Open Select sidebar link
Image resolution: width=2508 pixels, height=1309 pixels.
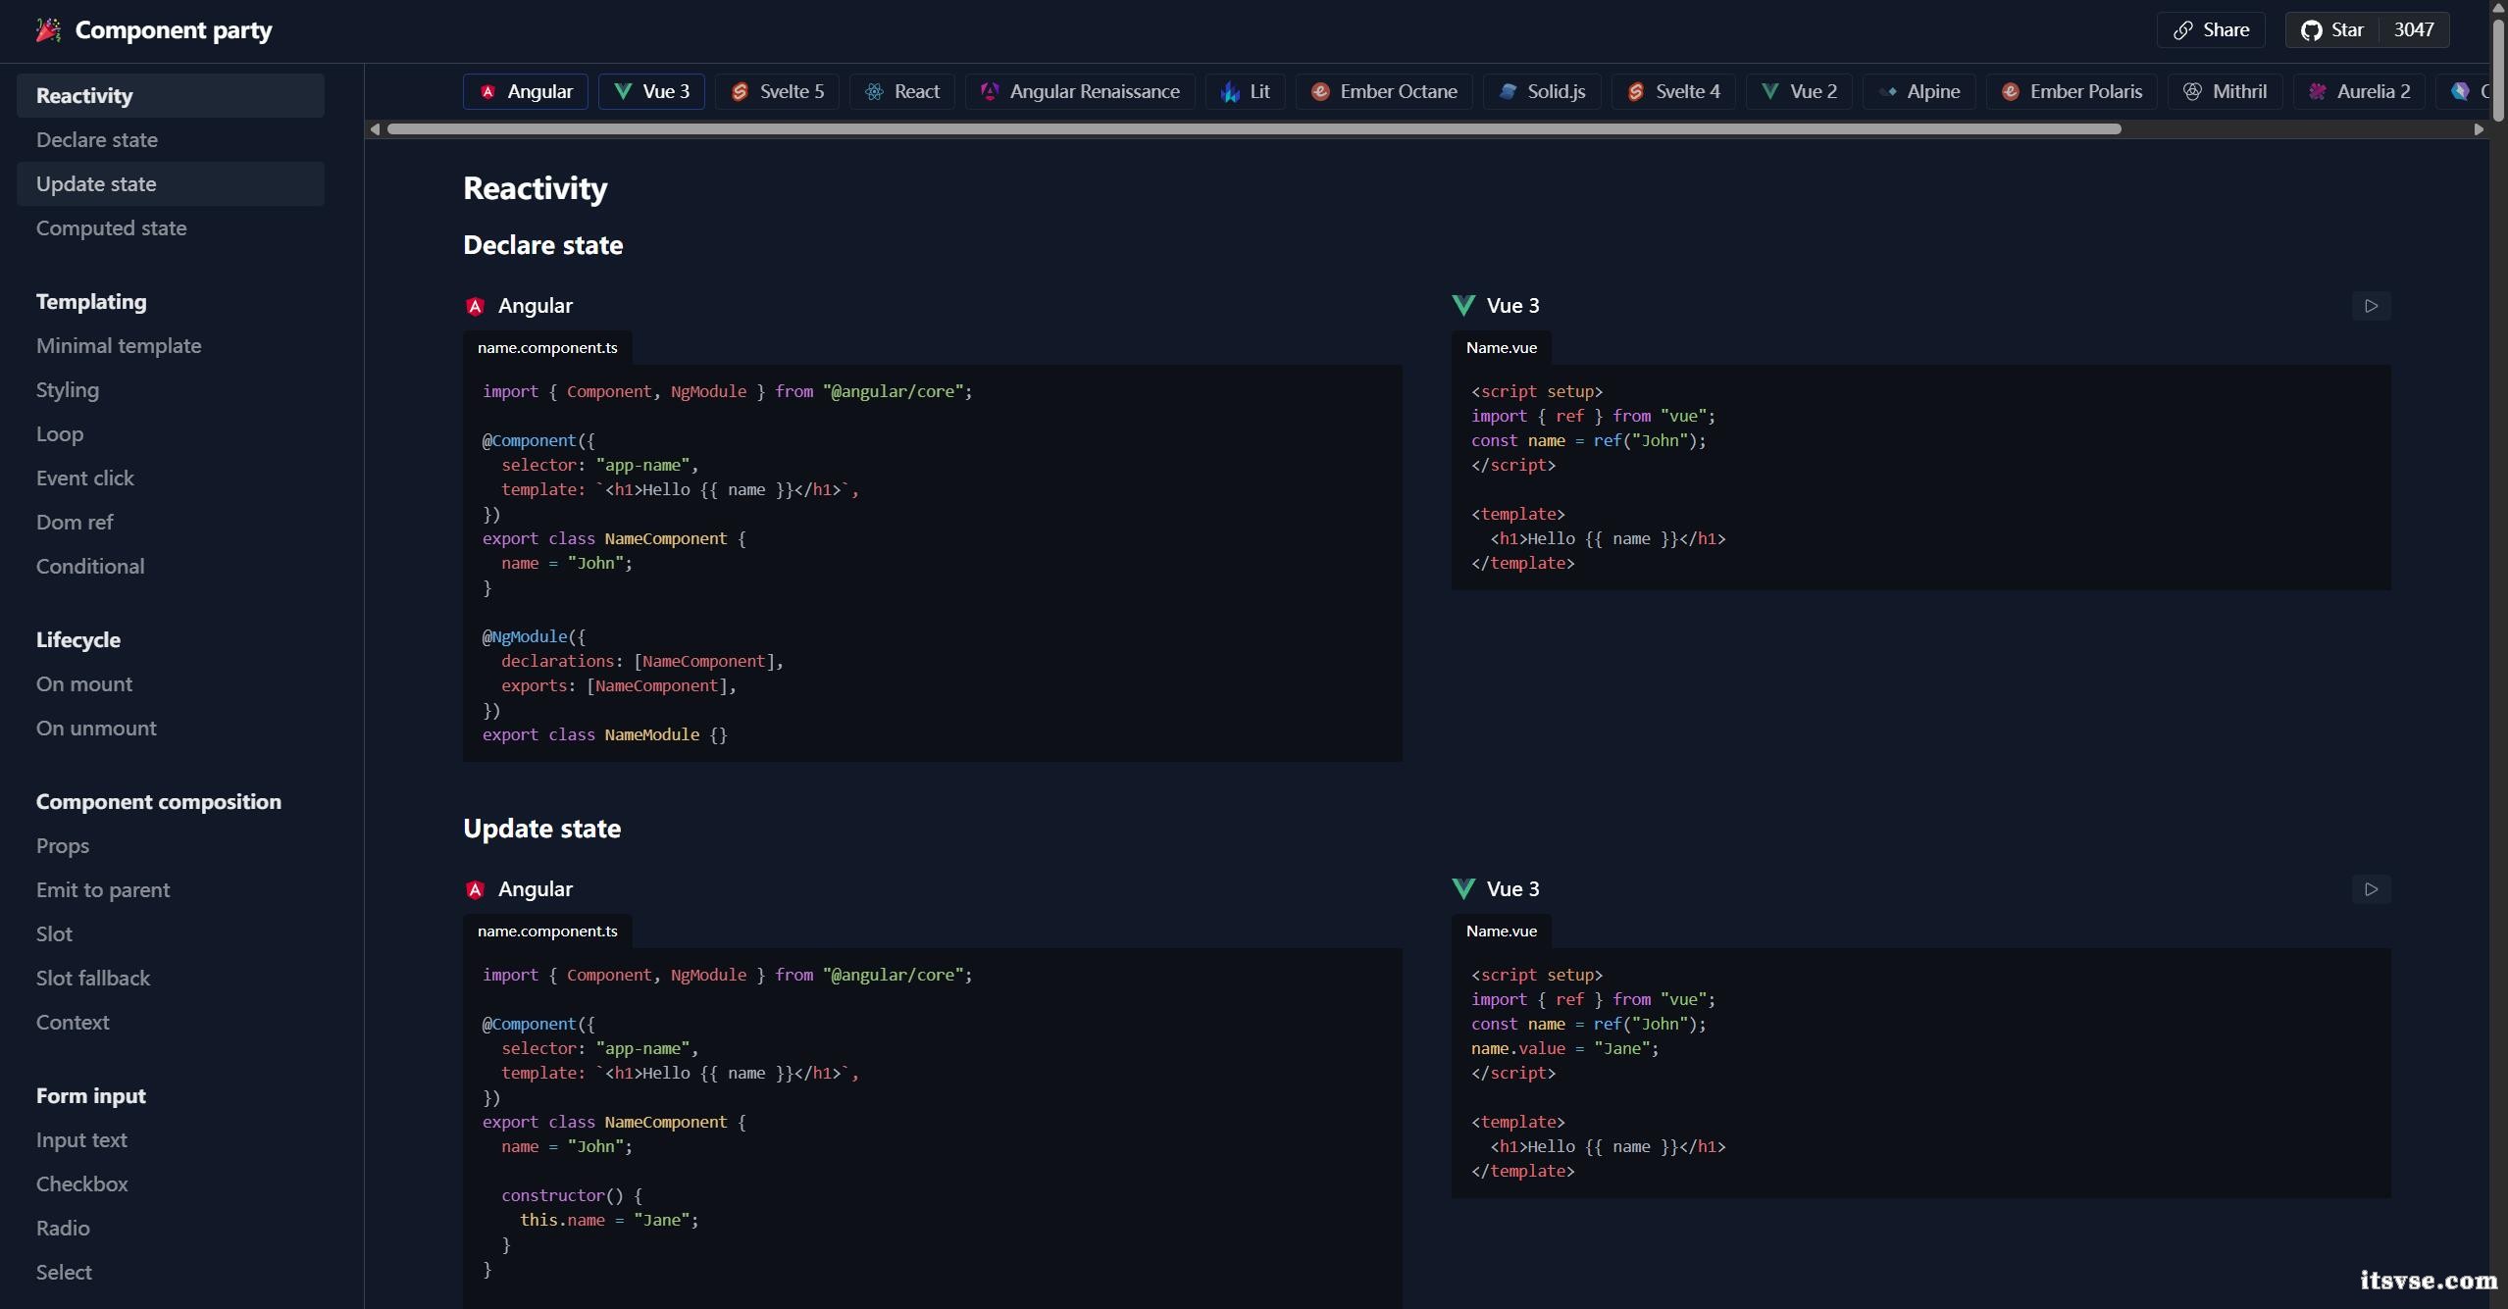[x=64, y=1273]
